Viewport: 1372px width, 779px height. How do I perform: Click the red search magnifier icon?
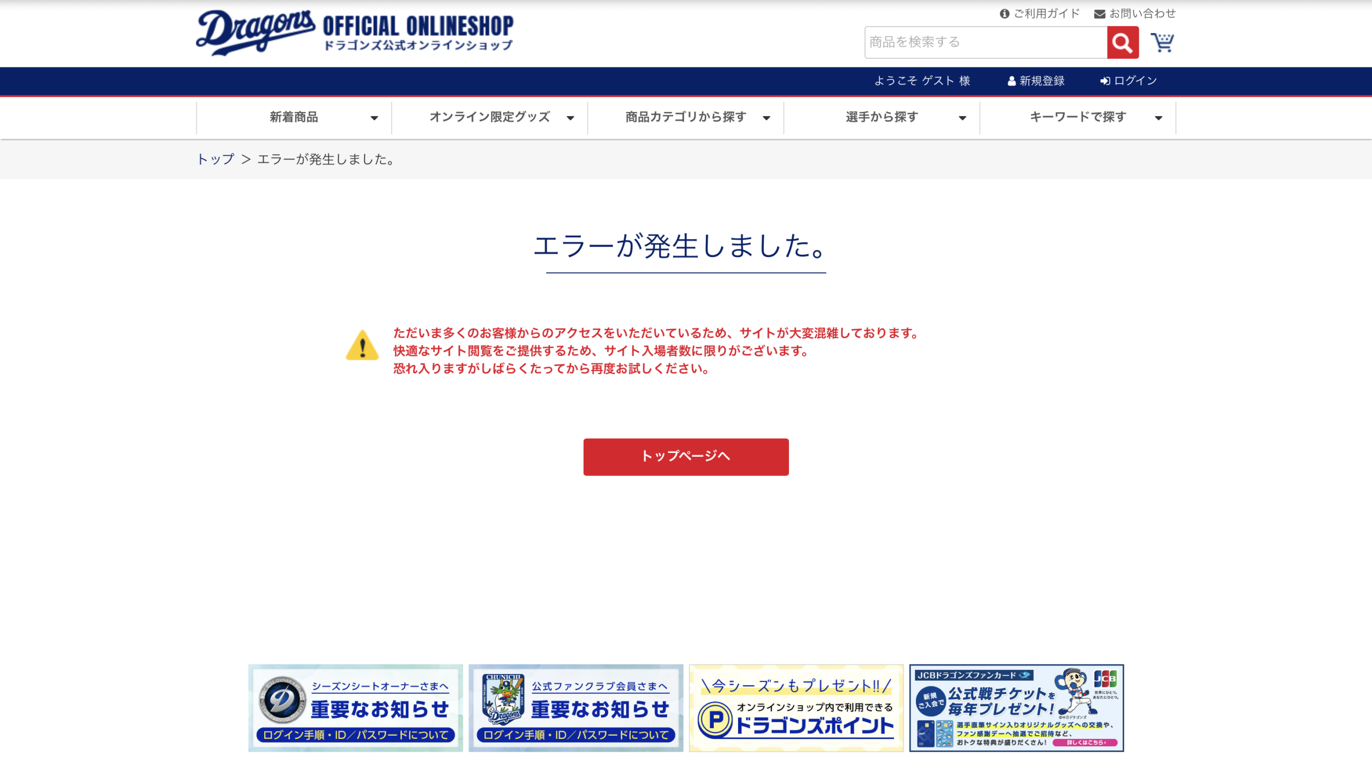(x=1122, y=42)
